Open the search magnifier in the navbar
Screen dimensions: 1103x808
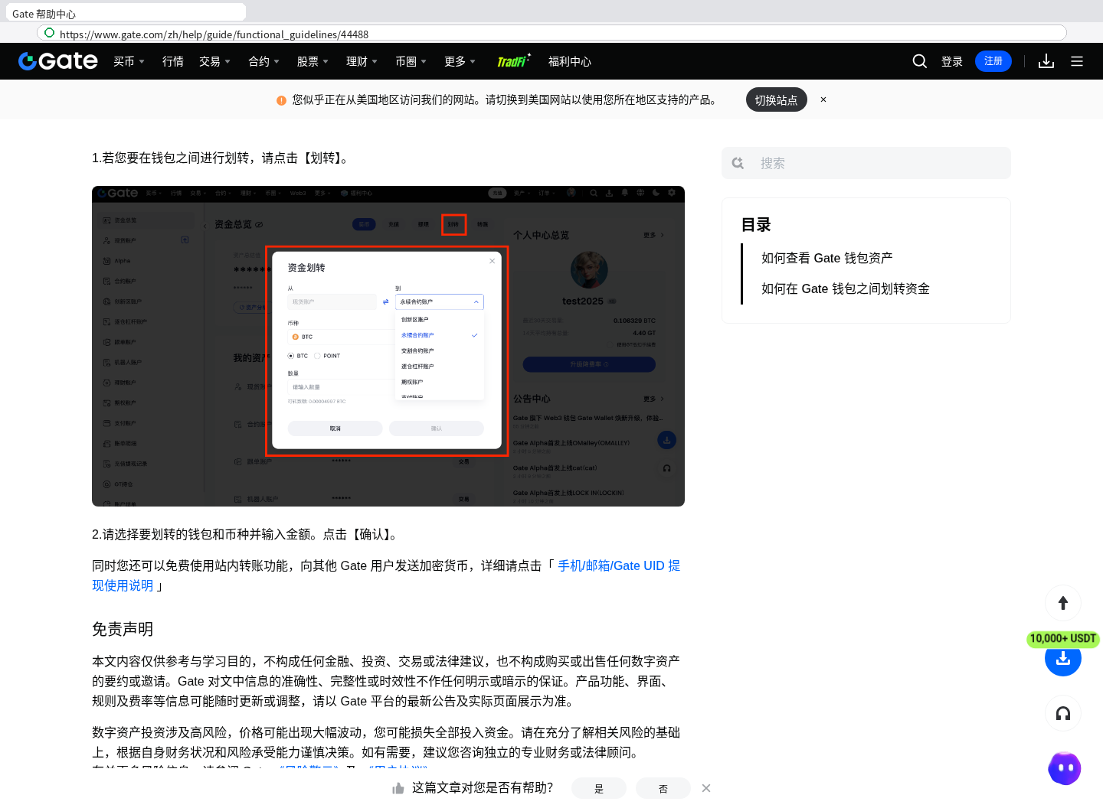pos(920,61)
